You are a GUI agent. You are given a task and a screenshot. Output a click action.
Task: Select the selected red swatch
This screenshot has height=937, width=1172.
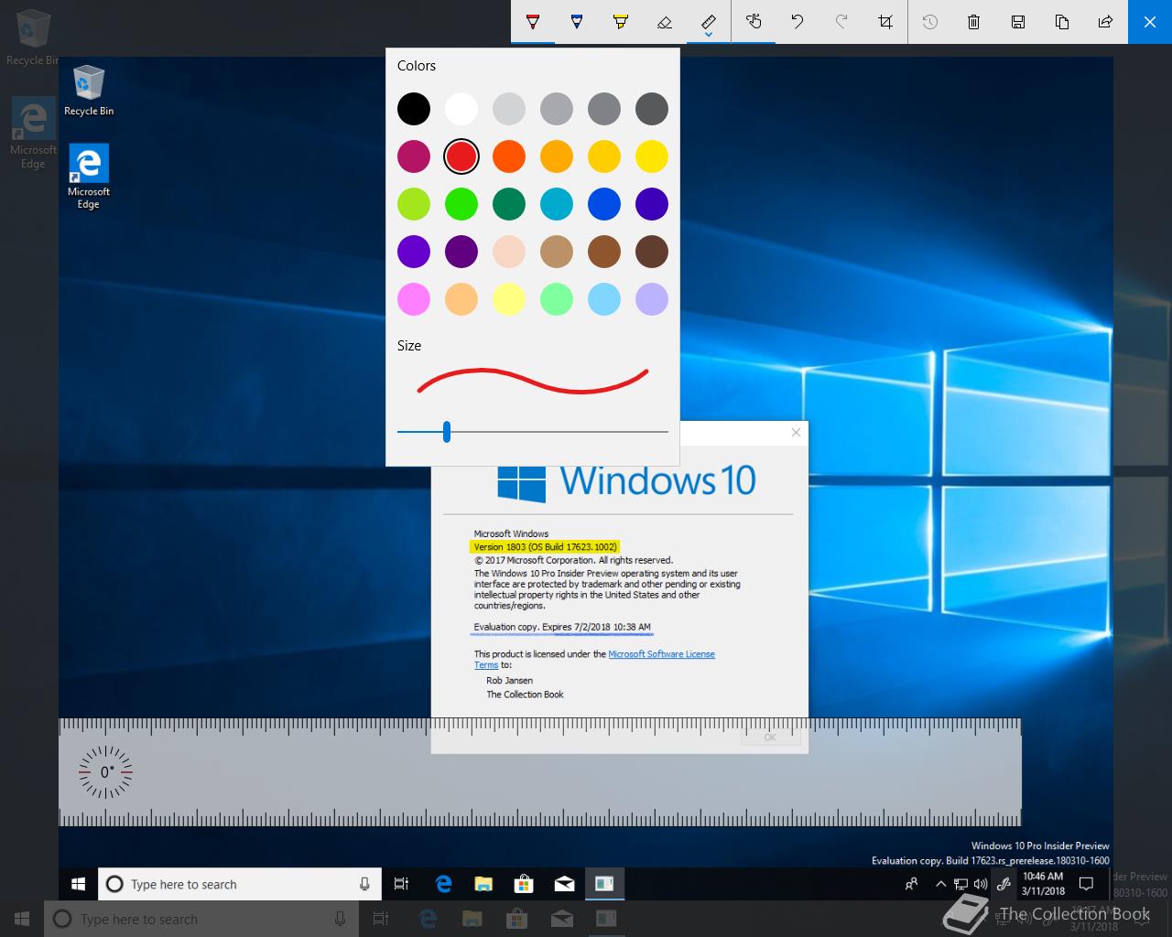tap(461, 156)
